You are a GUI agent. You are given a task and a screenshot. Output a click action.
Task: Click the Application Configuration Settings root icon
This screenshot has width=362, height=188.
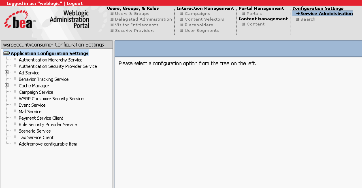tap(6, 53)
